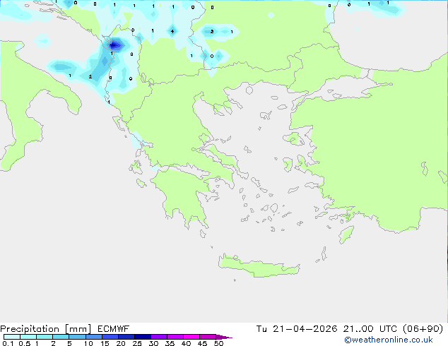The height and width of the screenshot is (346, 448).
Task: Choose the 40–45 mm magenta legend swatch
Action: pyautogui.click(x=191, y=337)
